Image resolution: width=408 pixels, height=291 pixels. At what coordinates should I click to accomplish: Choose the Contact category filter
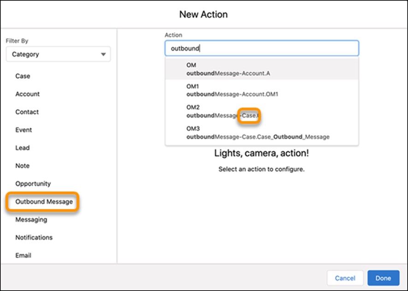[x=27, y=112]
